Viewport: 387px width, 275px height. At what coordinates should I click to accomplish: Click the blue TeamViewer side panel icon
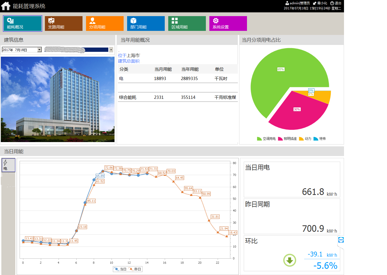(x=341, y=240)
